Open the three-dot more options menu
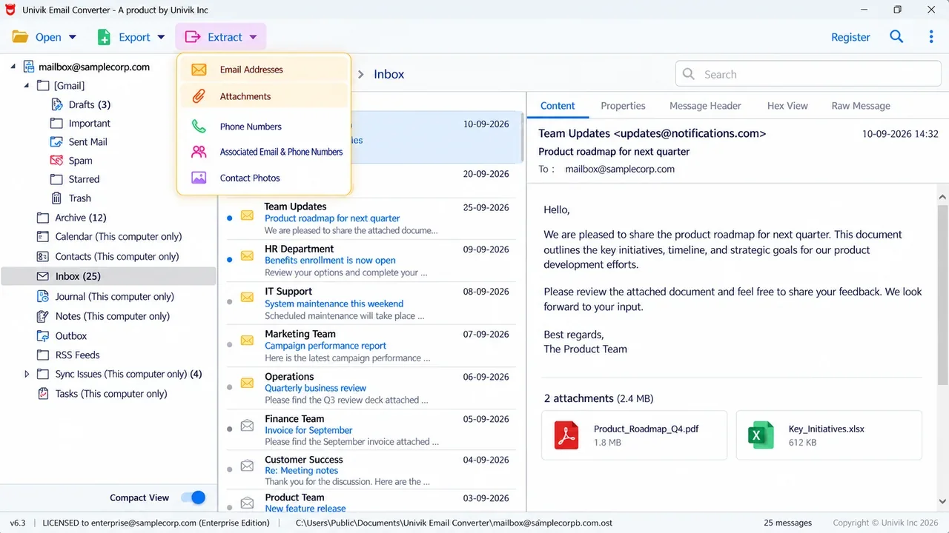The width and height of the screenshot is (949, 533). pos(931,36)
